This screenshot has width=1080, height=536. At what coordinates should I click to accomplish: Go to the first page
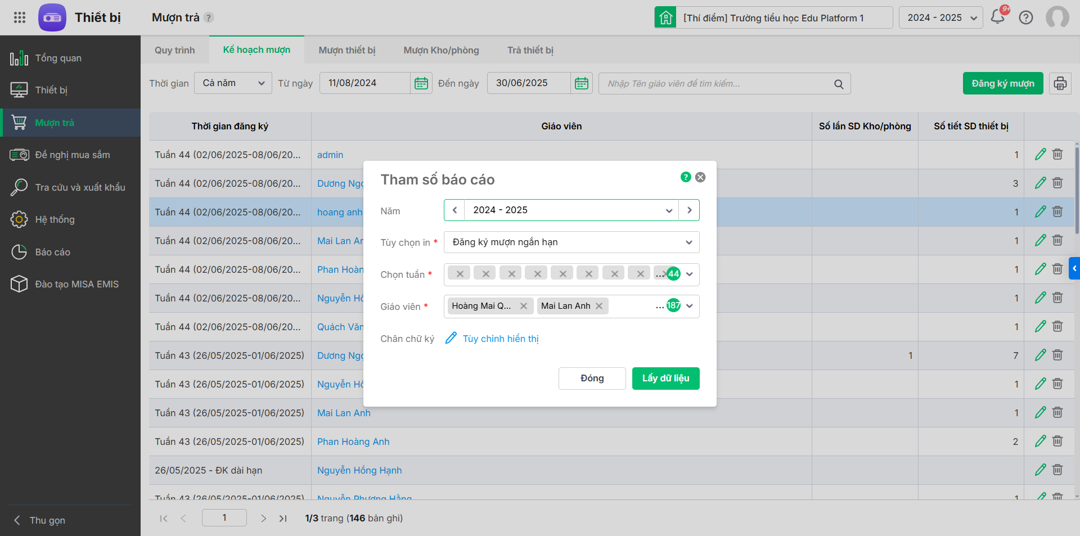click(164, 519)
